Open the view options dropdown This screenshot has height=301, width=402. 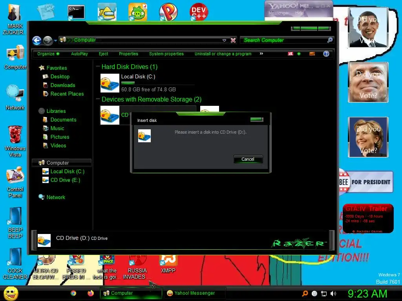[299, 54]
